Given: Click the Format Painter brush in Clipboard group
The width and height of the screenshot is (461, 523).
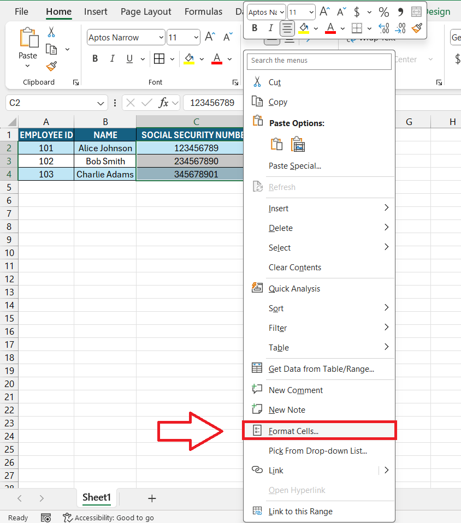Looking at the screenshot, I should pos(51,67).
